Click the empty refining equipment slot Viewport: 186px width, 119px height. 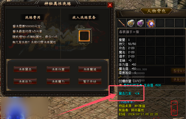tap(84, 36)
